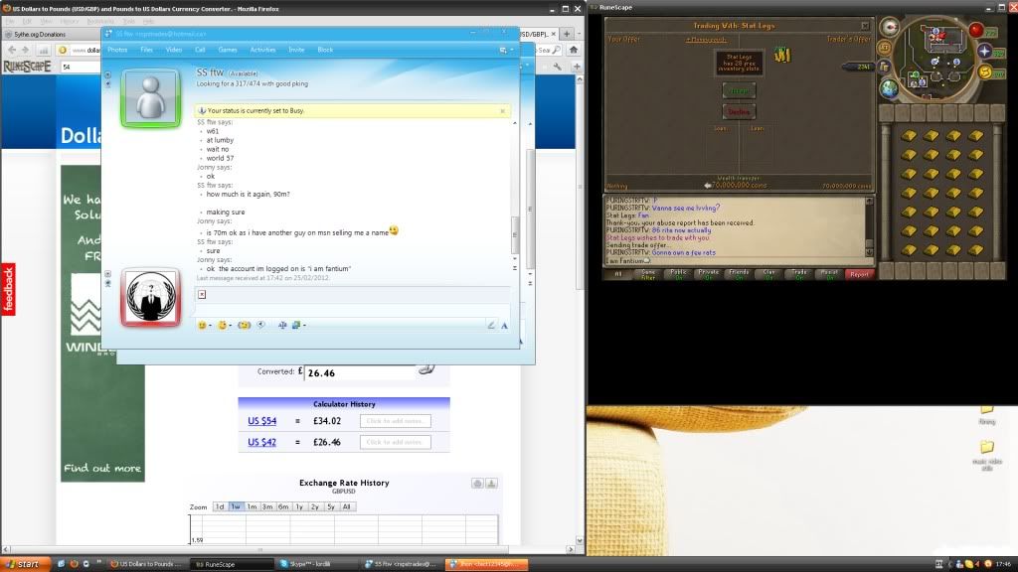1018x572 pixels.
Task: Close the RuneScape trading window
Action: point(865,26)
